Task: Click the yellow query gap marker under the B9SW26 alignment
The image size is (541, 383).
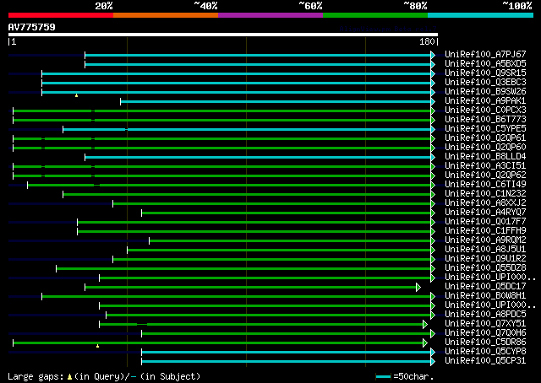Action: (77, 95)
